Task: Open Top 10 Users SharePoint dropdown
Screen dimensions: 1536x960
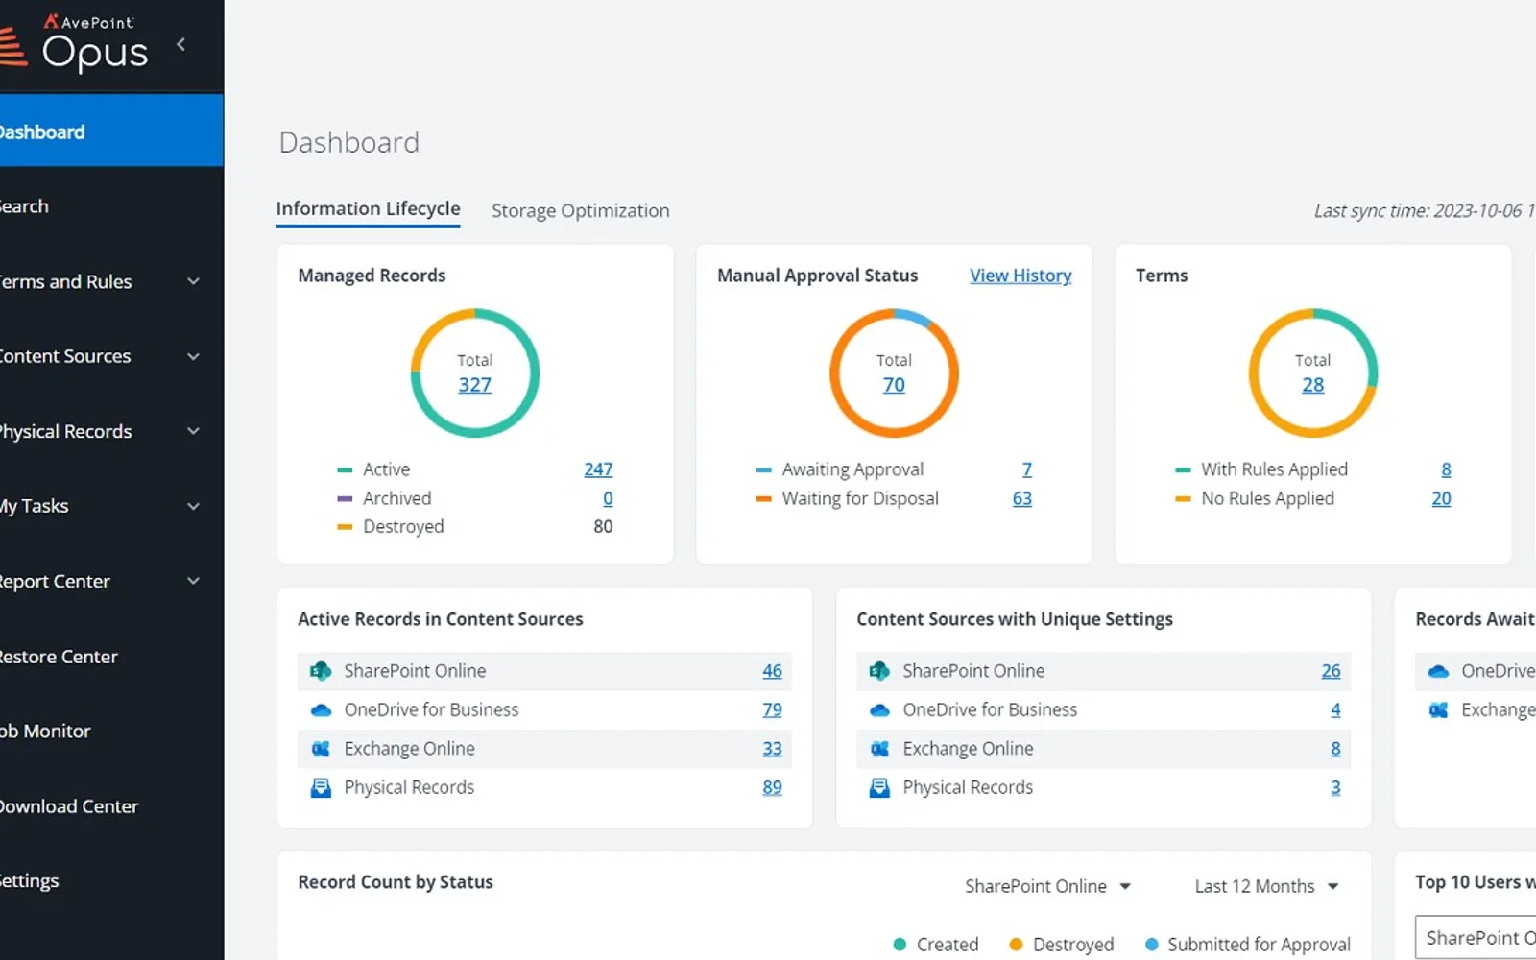Action: point(1476,938)
